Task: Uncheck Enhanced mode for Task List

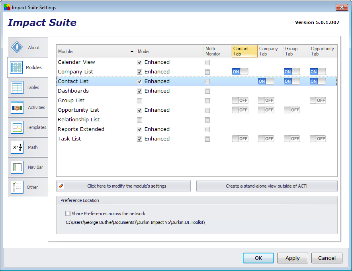Action: [x=140, y=139]
